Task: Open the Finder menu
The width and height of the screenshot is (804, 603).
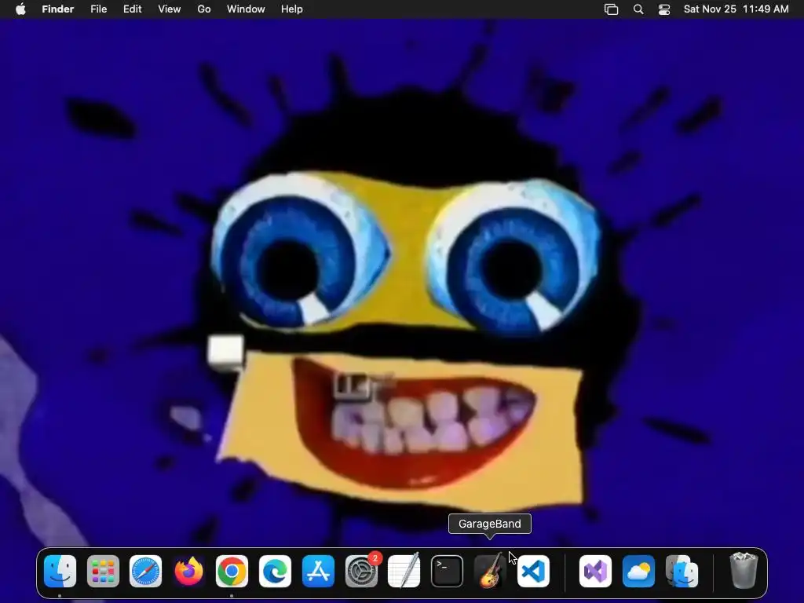Action: (x=58, y=9)
